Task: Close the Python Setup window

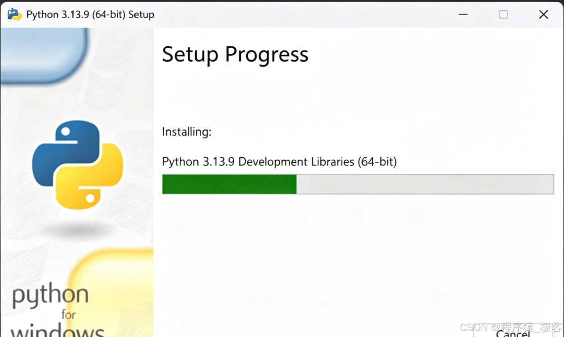Action: [544, 14]
